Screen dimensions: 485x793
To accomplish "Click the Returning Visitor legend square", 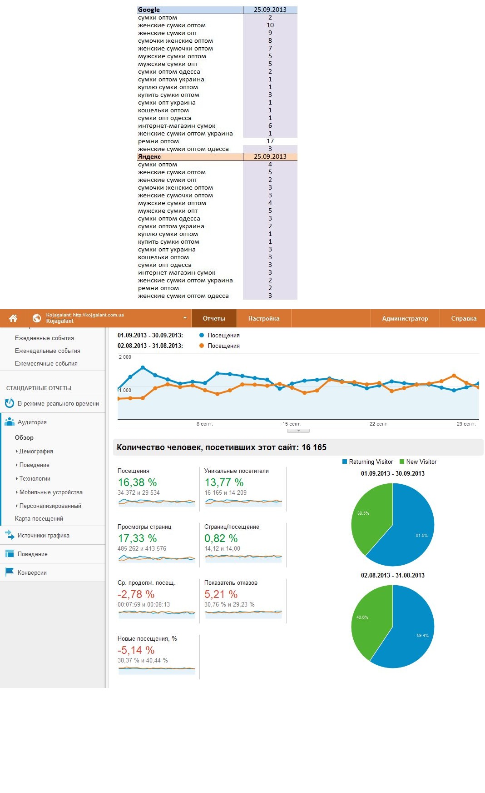I will coord(345,462).
